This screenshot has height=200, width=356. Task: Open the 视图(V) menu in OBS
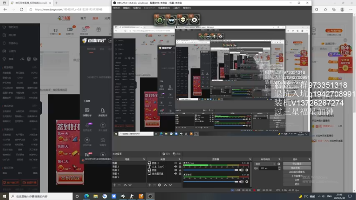pyautogui.click(x=137, y=8)
